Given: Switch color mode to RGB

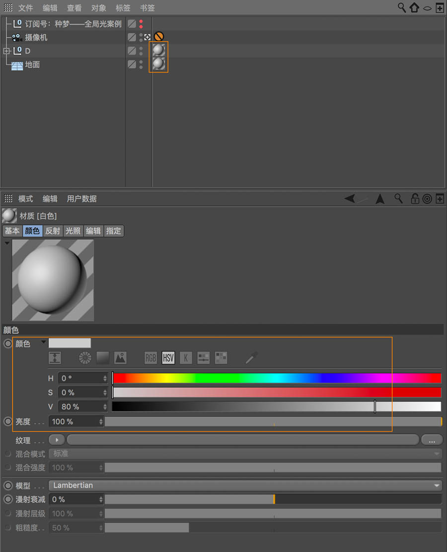Looking at the screenshot, I should tap(150, 358).
